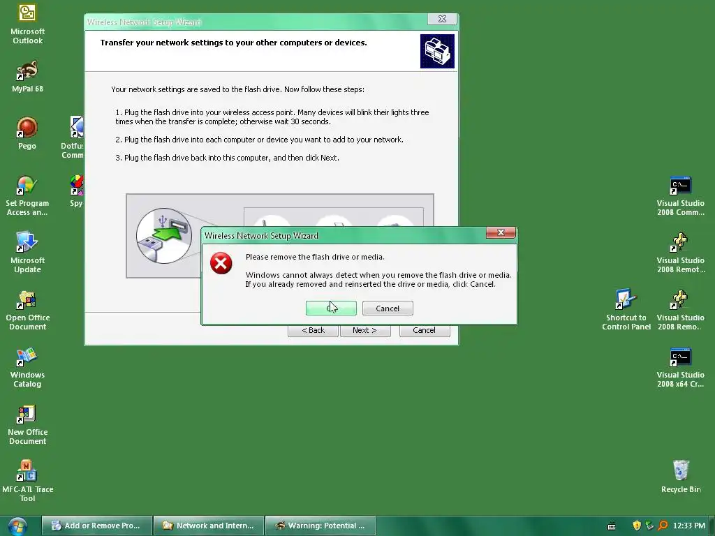This screenshot has height=536, width=715.
Task: Close the main Wireless Network Setup Wizard window
Action: (x=442, y=19)
